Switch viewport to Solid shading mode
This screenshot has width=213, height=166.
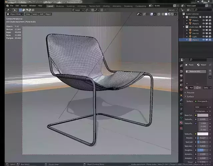click(166, 14)
